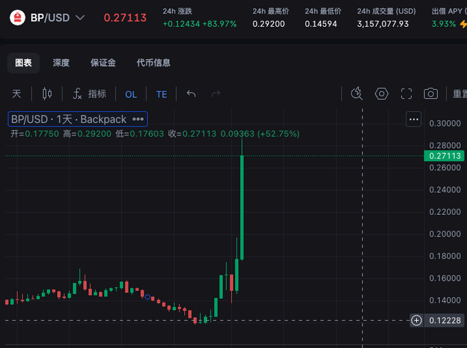467x348 pixels.
Task: Click the 收=0.27113 close value
Action: coord(192,134)
